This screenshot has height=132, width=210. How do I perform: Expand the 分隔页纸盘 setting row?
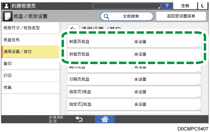[134, 79]
